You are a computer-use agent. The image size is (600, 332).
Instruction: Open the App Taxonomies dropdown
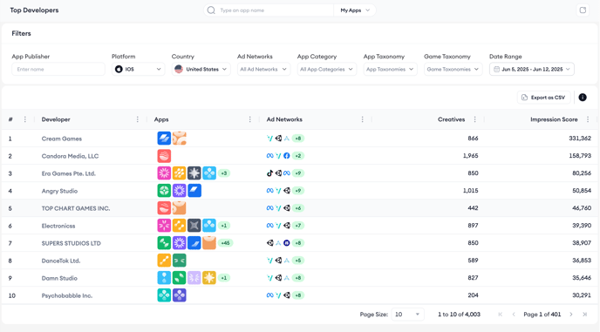(391, 69)
